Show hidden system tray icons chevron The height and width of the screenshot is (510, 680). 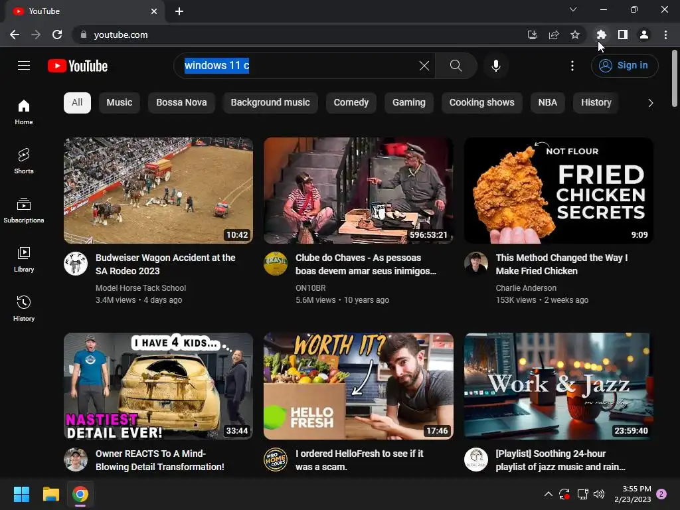[x=548, y=494]
